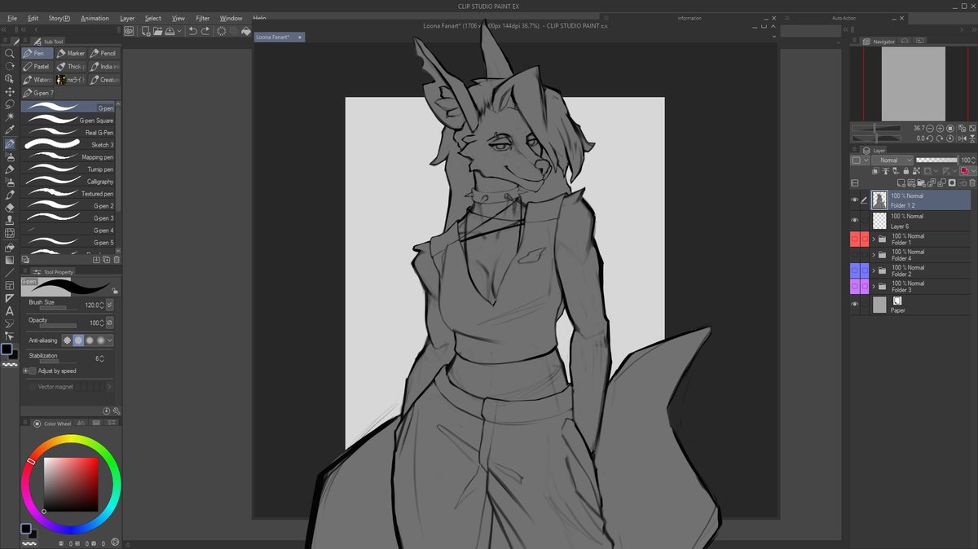Image resolution: width=978 pixels, height=549 pixels.
Task: Select the Eyedropper tool
Action: click(x=10, y=130)
